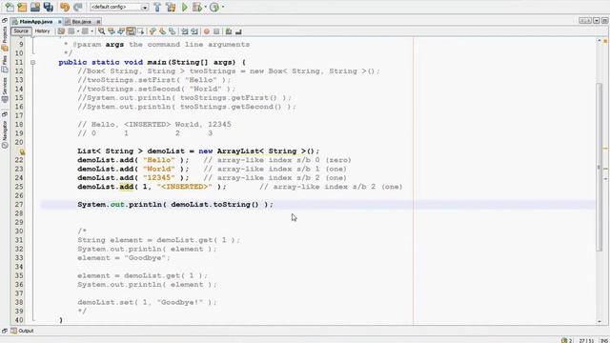
Task: Click the Open Project icon
Action: (35, 7)
